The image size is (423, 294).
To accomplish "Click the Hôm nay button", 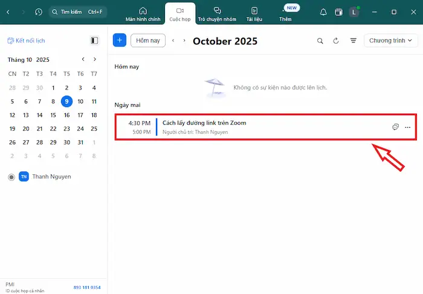I will [148, 41].
